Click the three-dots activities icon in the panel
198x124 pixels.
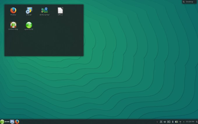pos(7,122)
